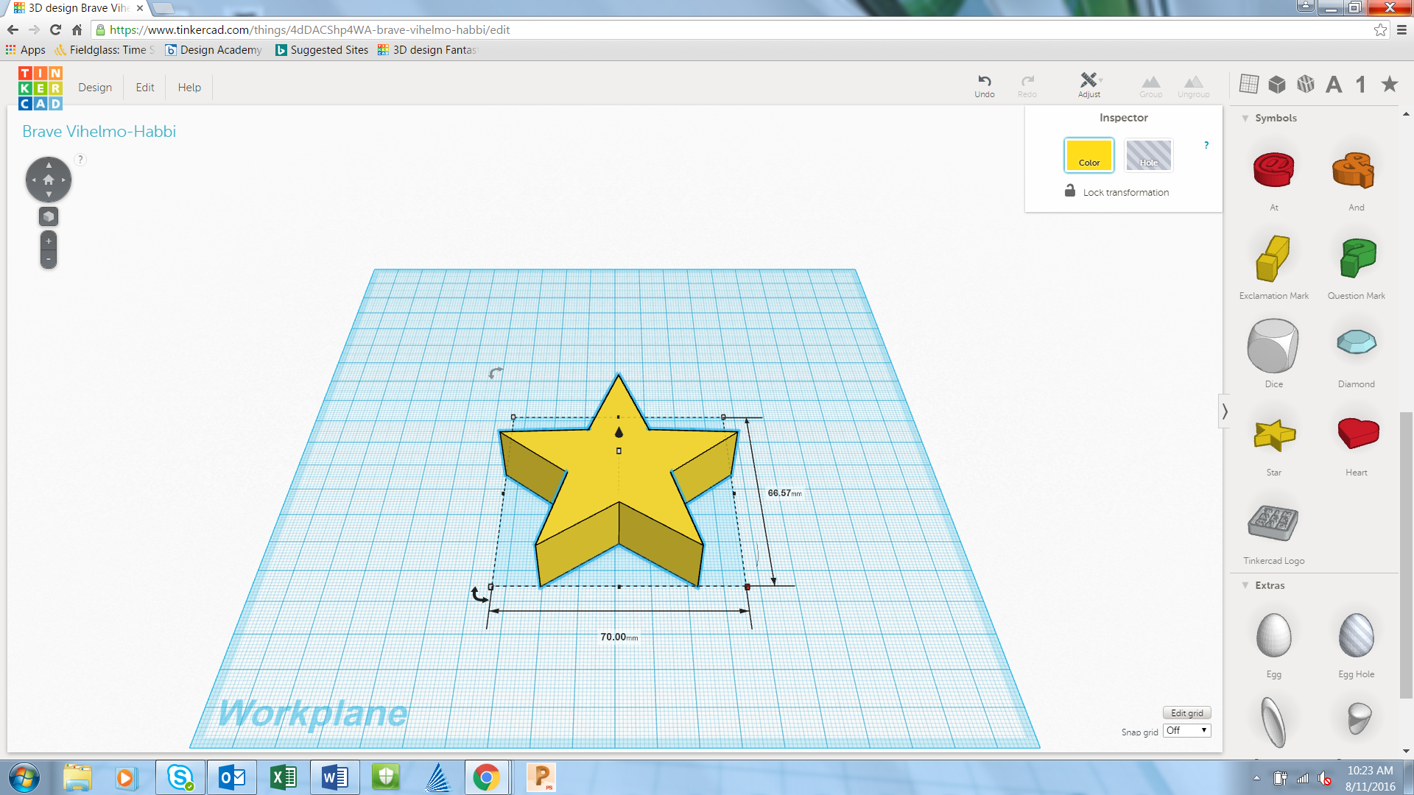Pick the Heart shape from Symbols
The width and height of the screenshot is (1414, 795).
click(x=1357, y=434)
